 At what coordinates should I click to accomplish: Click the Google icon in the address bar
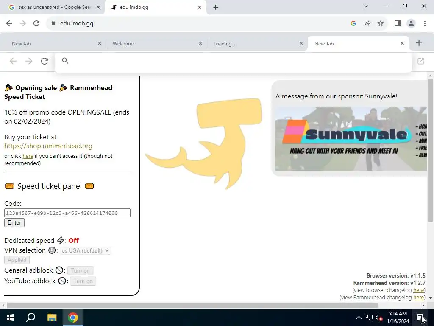[x=353, y=24]
